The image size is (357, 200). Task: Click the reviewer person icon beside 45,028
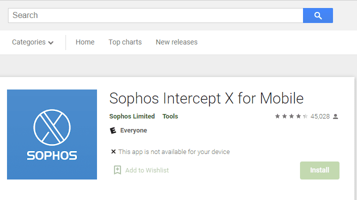[x=335, y=116]
